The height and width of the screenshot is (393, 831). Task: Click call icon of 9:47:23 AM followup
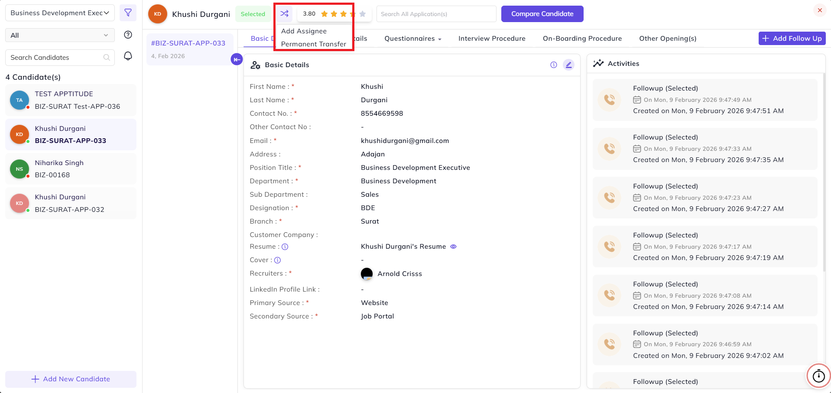(609, 198)
